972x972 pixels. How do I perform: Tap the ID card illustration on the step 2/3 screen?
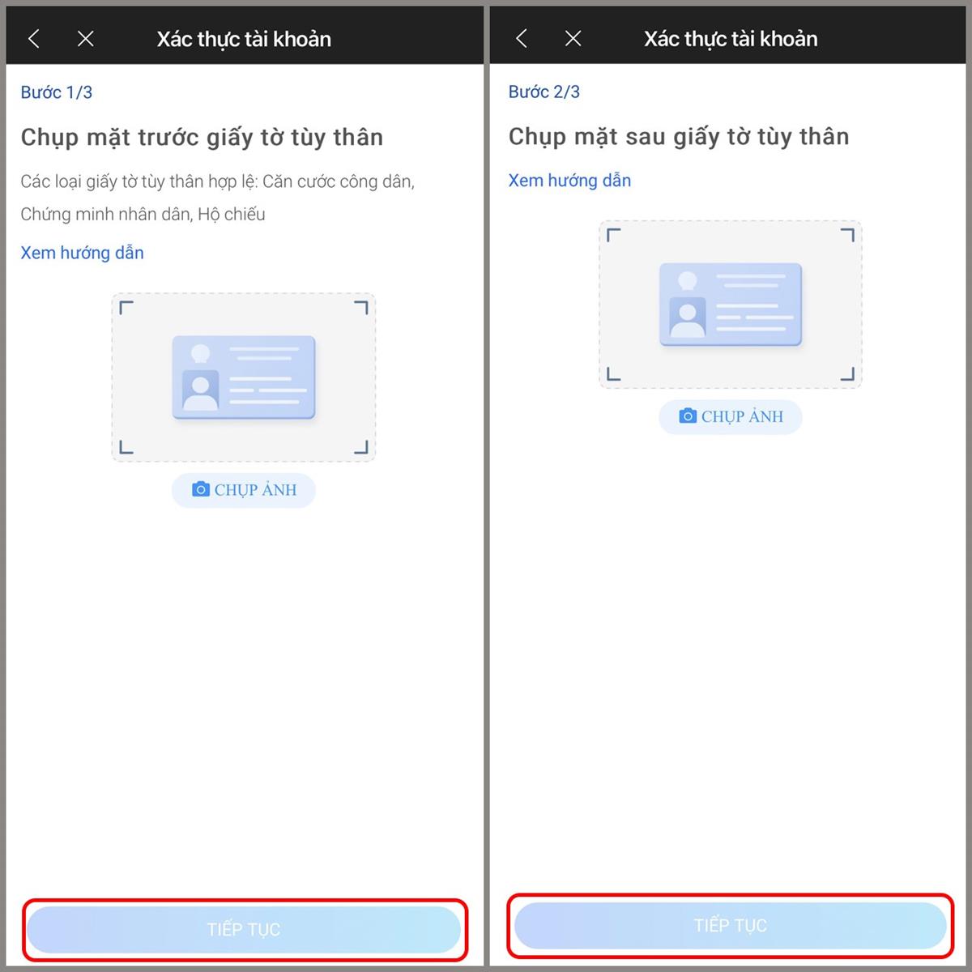pos(730,305)
